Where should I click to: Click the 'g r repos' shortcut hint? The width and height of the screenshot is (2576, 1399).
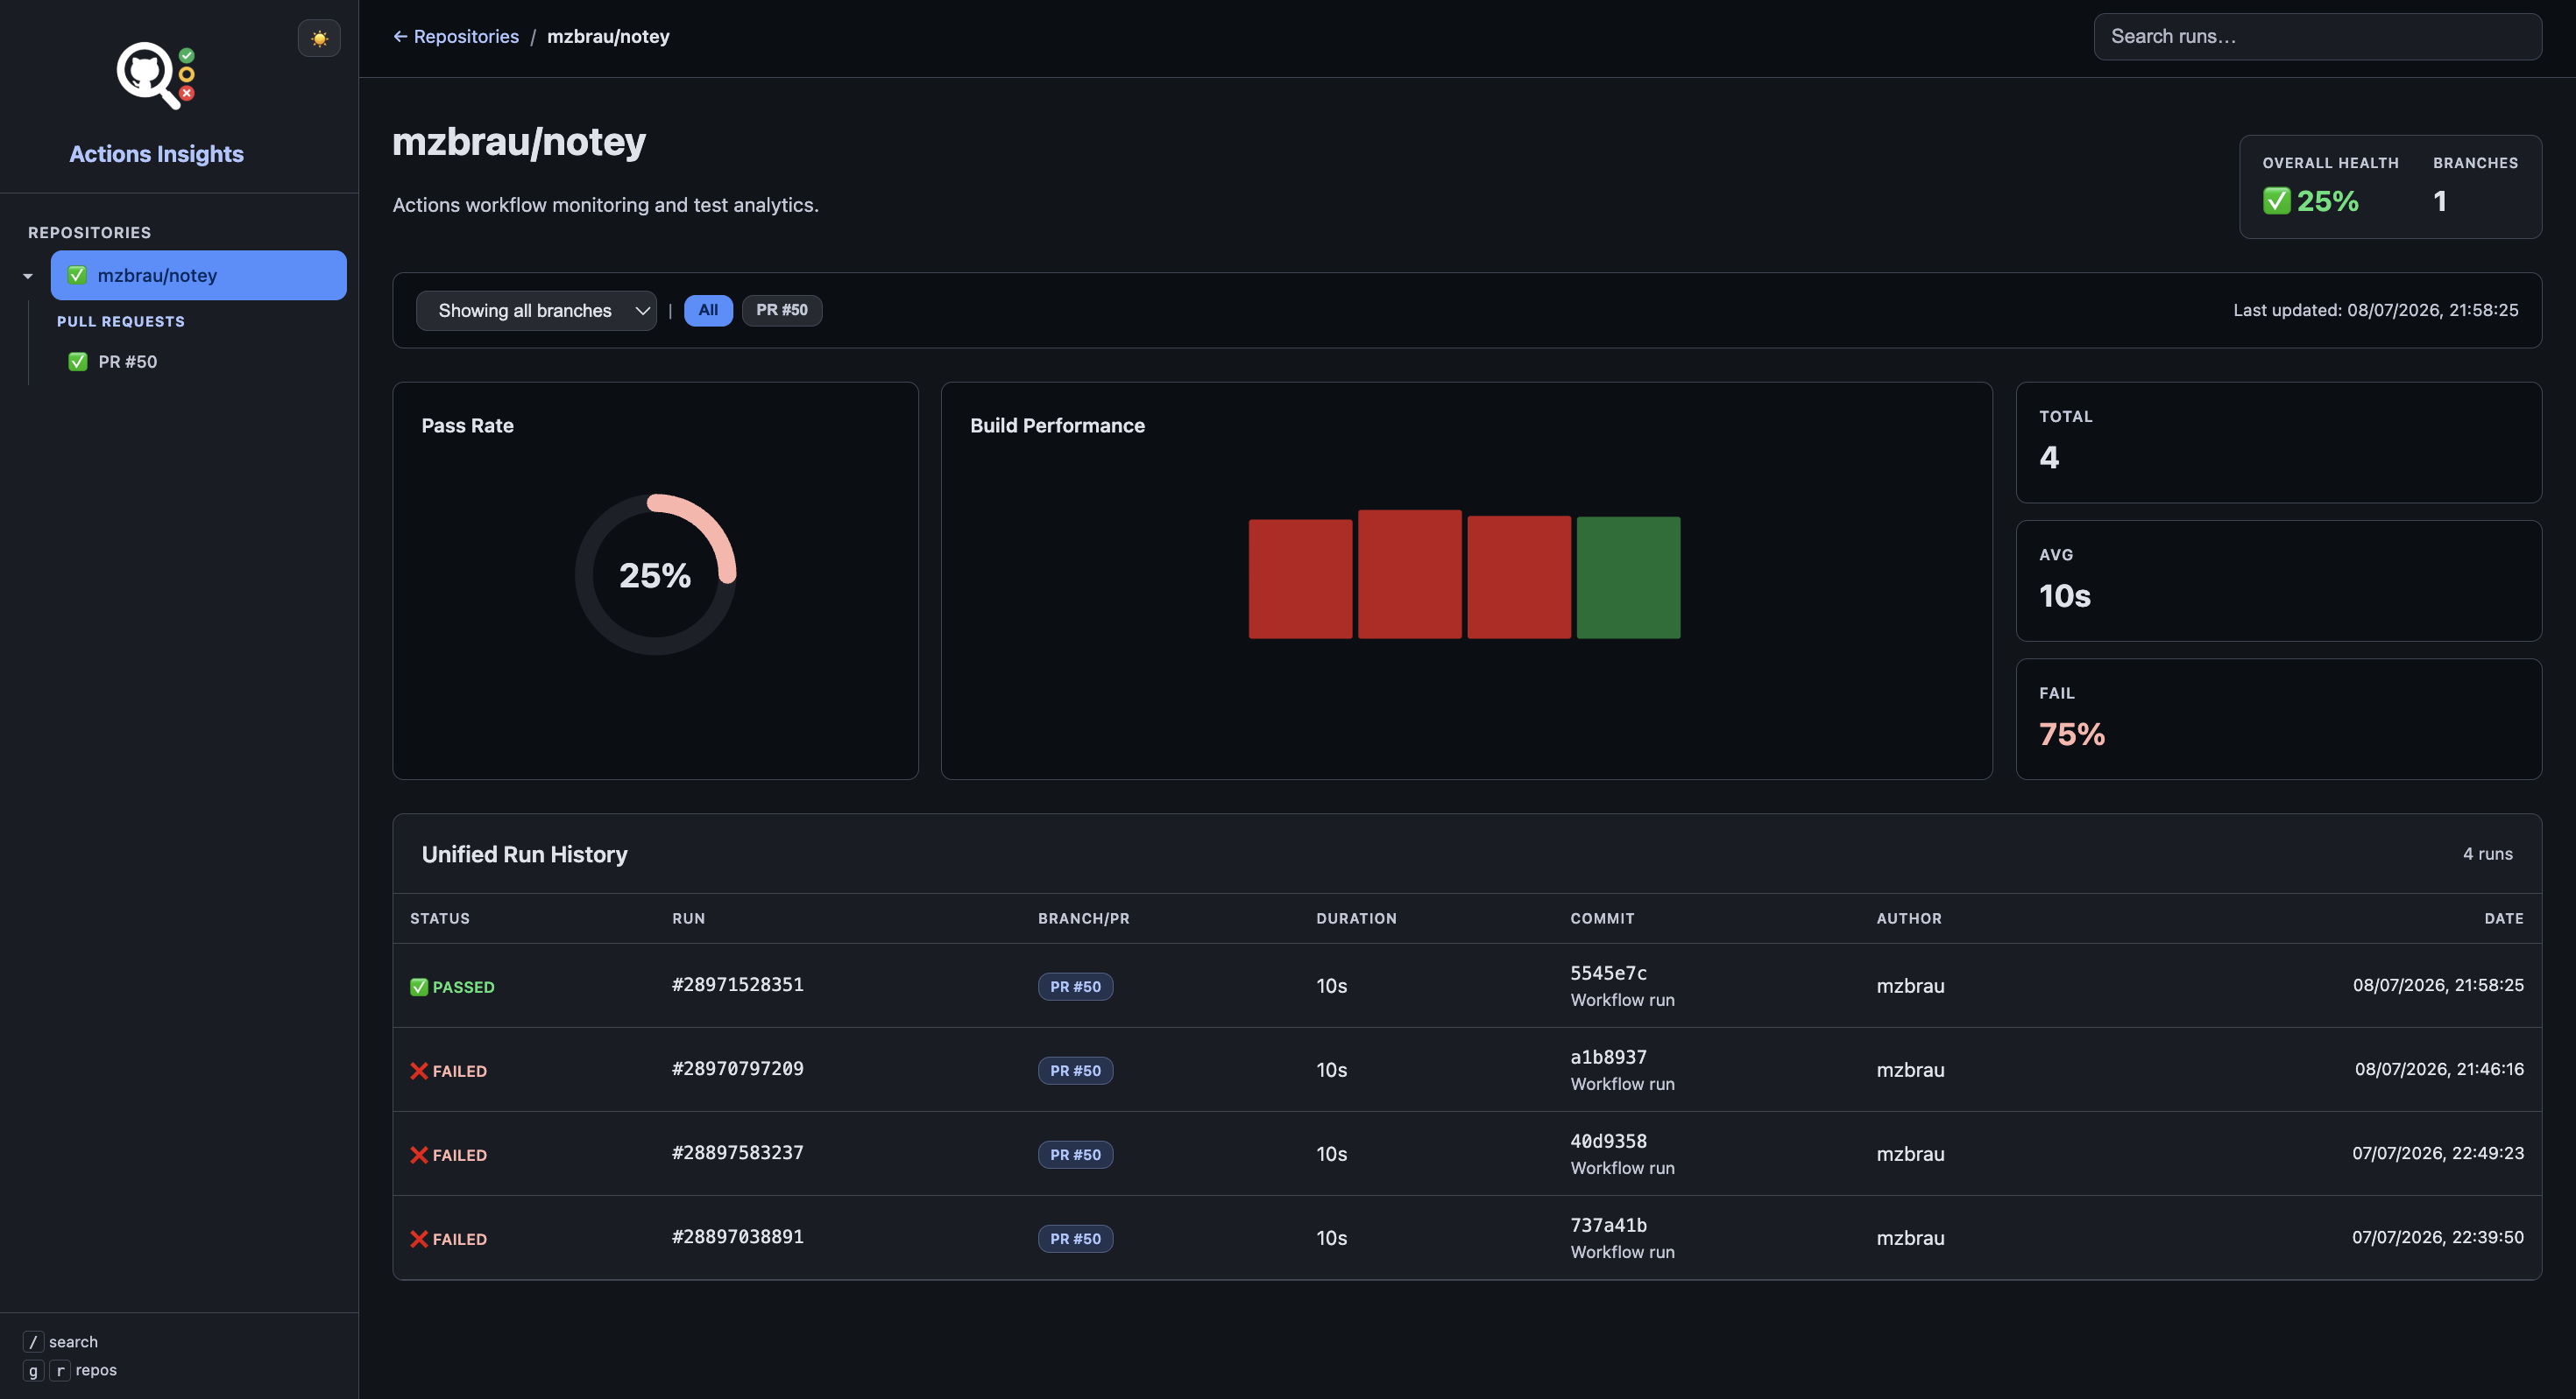click(70, 1370)
